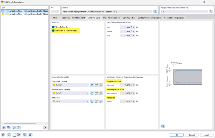Create a new single foundation in list
The height and width of the screenshot is (138, 215).
tap(4, 128)
